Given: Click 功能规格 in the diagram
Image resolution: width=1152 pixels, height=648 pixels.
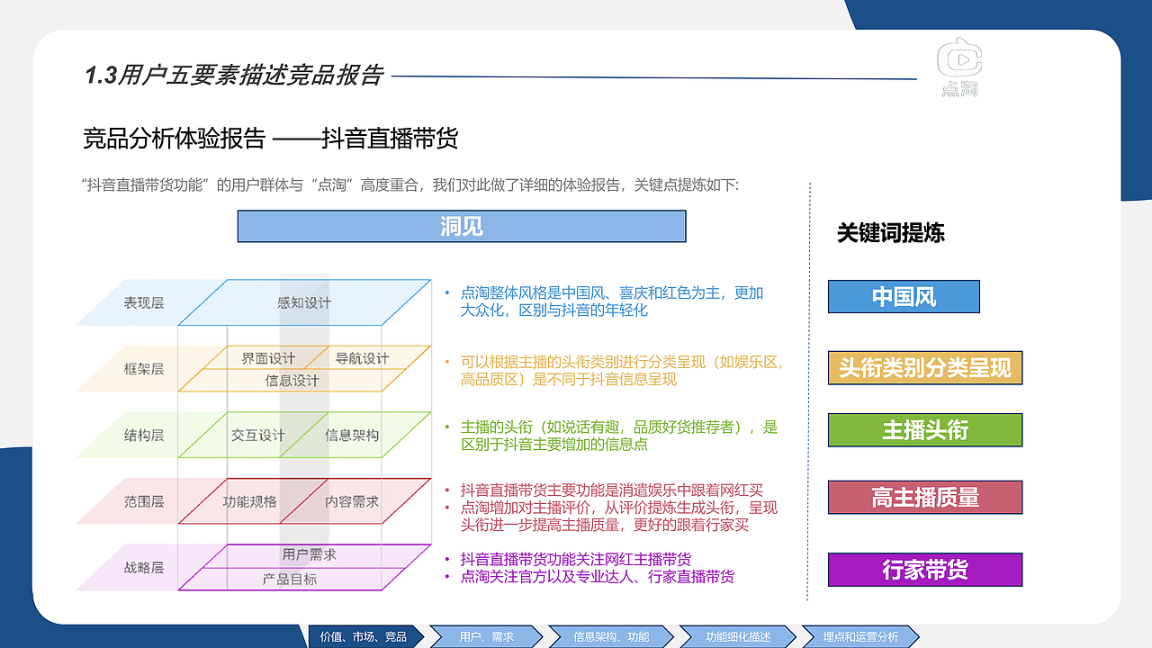Looking at the screenshot, I should 249,501.
